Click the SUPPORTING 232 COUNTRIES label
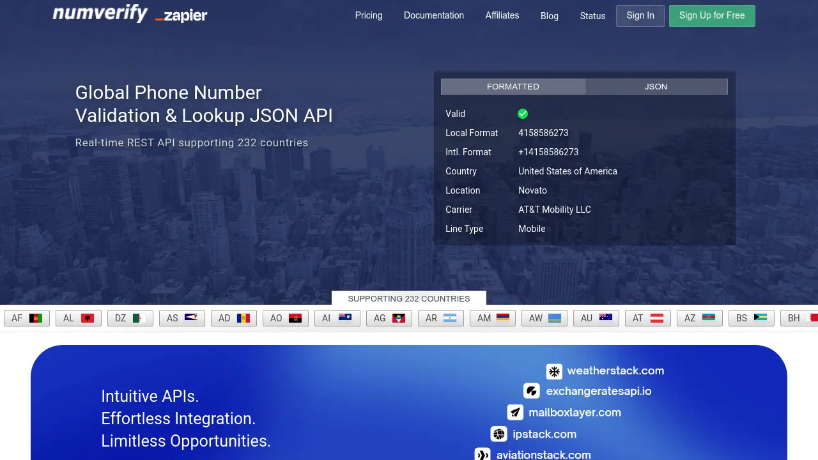Screen dimensions: 818x460 [409, 298]
